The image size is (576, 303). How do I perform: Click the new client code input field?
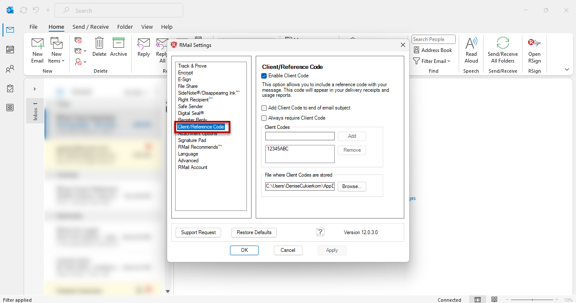click(x=300, y=136)
